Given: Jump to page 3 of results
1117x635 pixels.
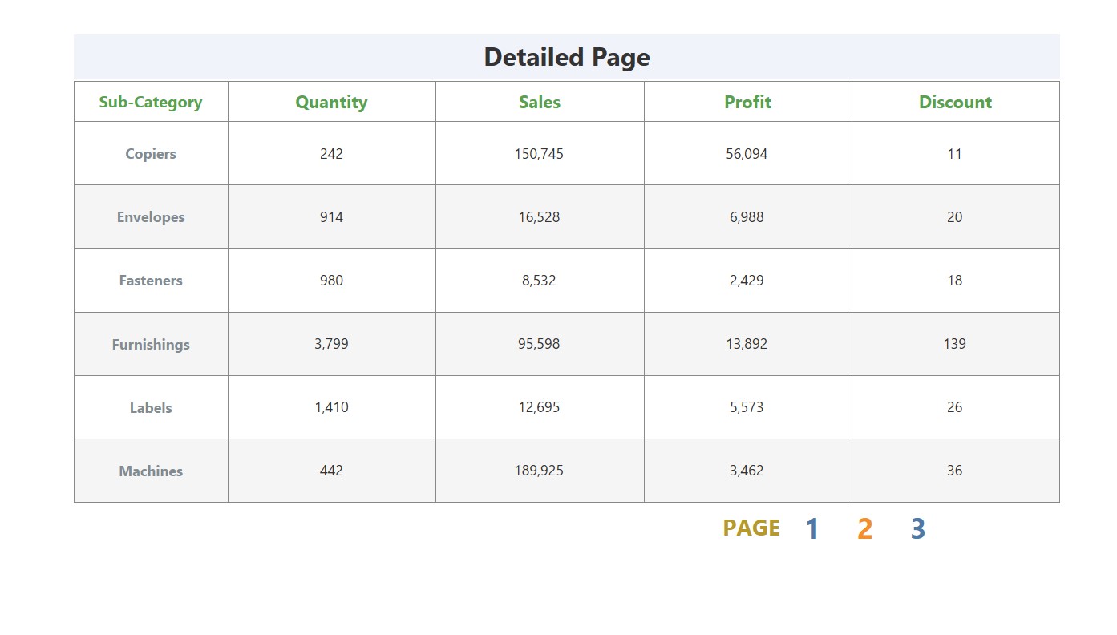Looking at the screenshot, I should tap(917, 529).
